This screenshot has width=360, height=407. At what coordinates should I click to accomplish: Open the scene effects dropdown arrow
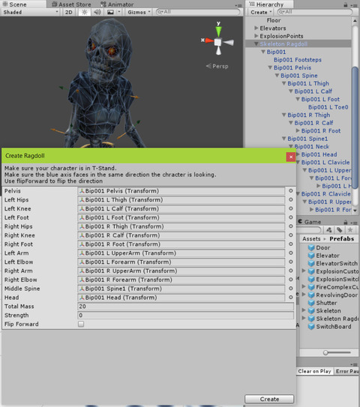(x=119, y=12)
